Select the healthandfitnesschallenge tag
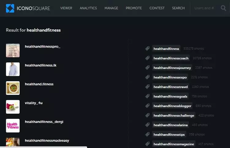 pyautogui.click(x=174, y=116)
